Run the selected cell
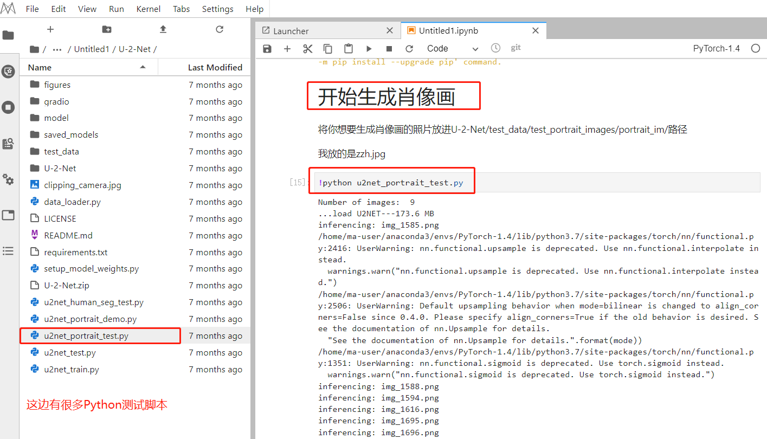767x439 pixels. pos(369,49)
